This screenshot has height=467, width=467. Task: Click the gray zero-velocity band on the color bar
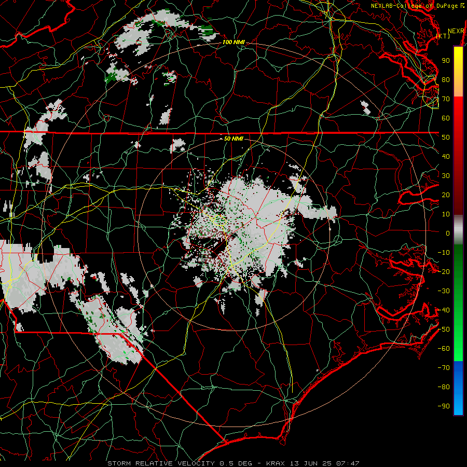point(458,230)
